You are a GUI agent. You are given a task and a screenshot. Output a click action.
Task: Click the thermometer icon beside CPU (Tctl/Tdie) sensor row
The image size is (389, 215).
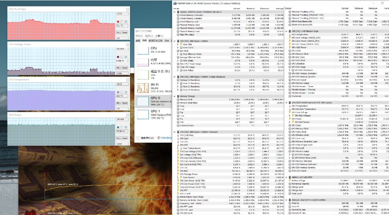click(x=178, y=135)
